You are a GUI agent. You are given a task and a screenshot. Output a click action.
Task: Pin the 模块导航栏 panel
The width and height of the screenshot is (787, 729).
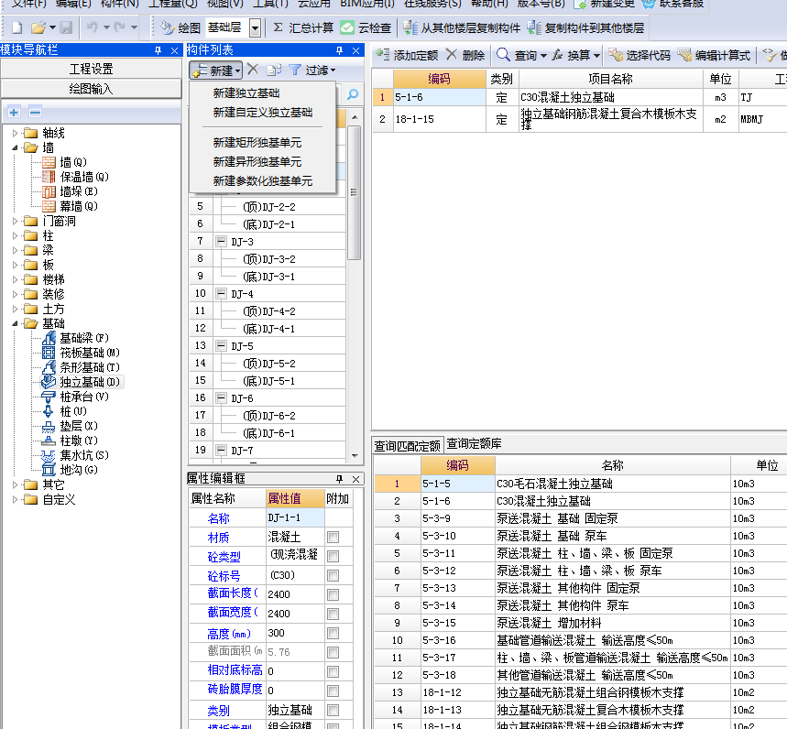158,50
